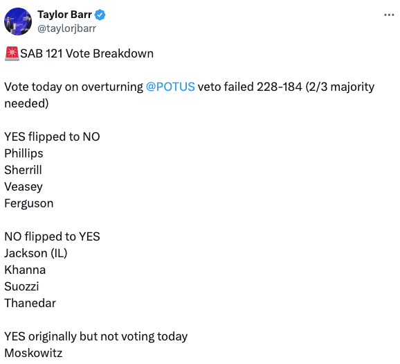
Task: Click the name Thanedar
Action: tap(30, 303)
